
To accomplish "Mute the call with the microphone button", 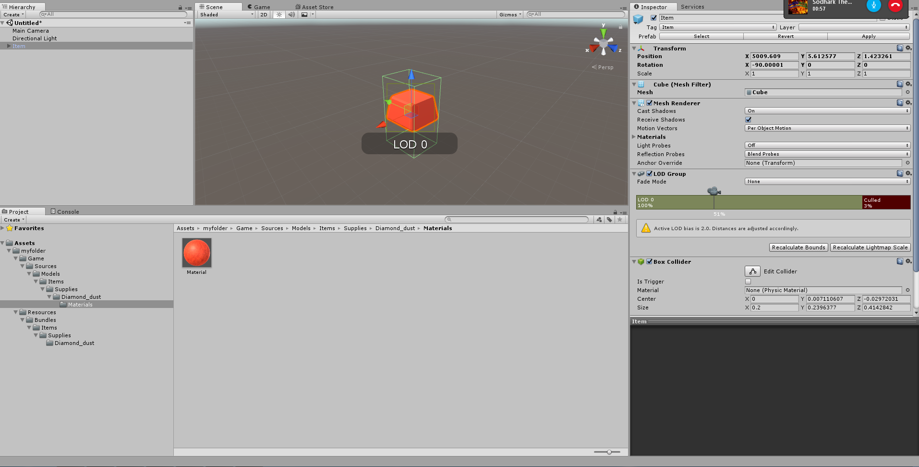I will [x=873, y=5].
